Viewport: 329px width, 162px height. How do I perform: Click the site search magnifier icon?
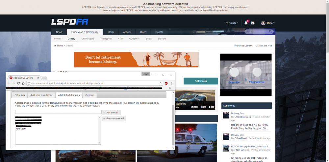pos(271,31)
